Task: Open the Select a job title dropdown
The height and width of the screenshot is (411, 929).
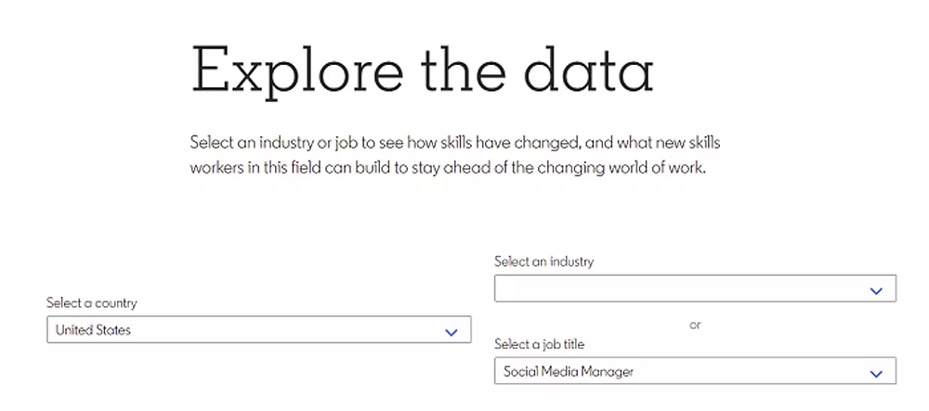Action: point(695,371)
